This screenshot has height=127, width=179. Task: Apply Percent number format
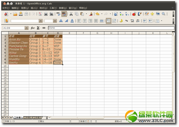tap(127, 21)
